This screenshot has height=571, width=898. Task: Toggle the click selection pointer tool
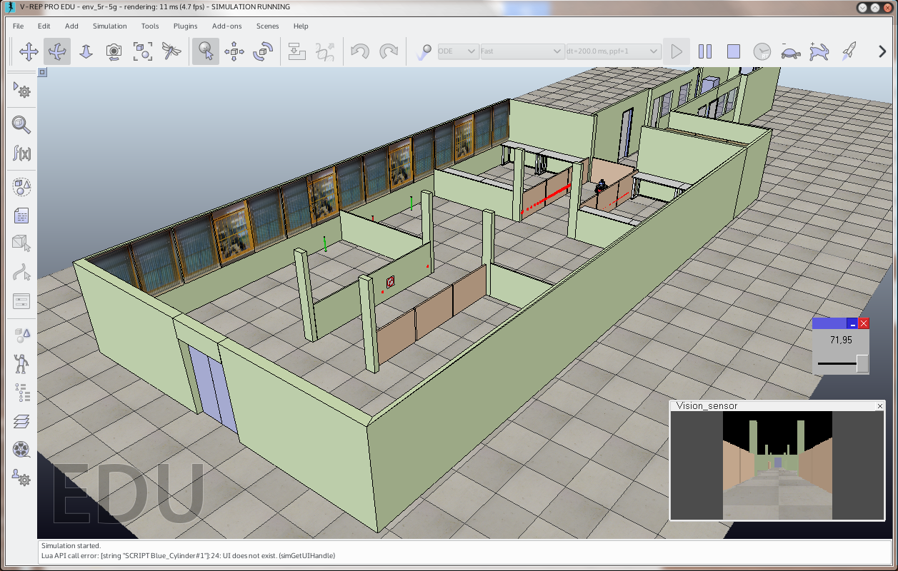(x=206, y=51)
